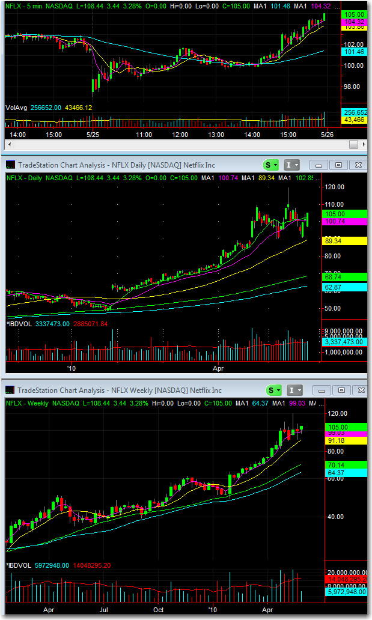Select the NFLX Daily window title text
Image resolution: width=372 pixels, height=620 pixels.
[x=117, y=165]
